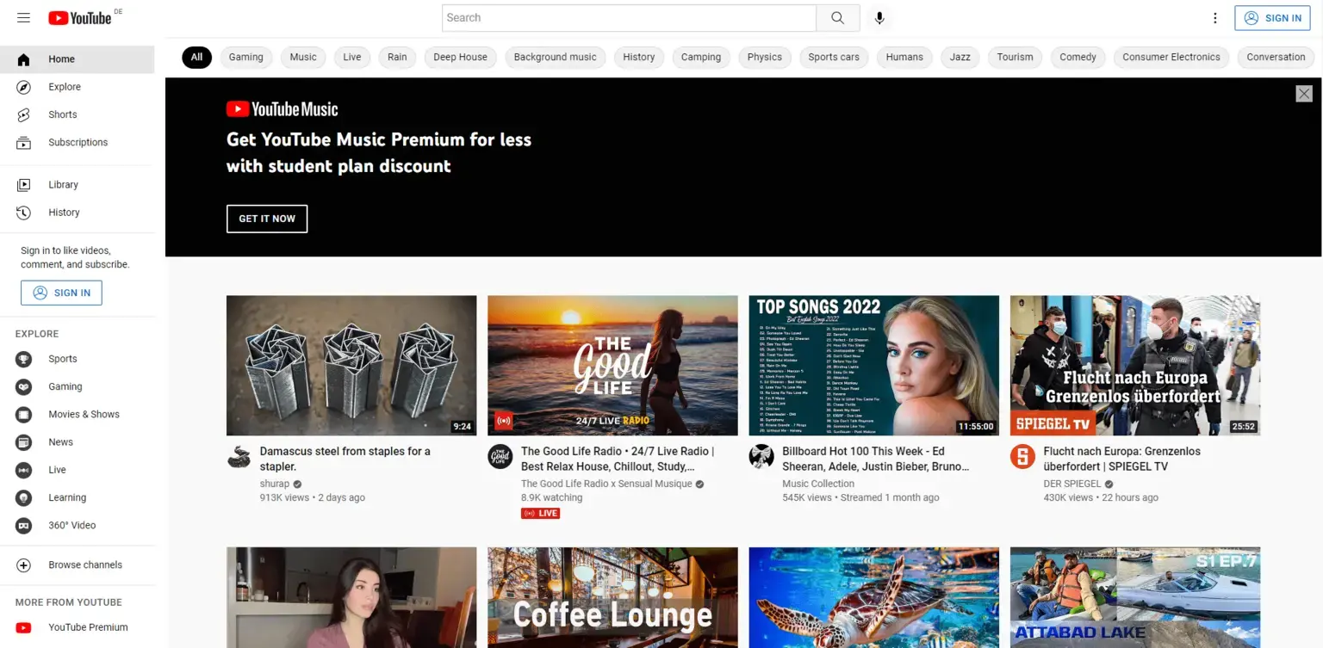Select the Deep House filter chip
Image resolution: width=1323 pixels, height=648 pixels.
460,57
